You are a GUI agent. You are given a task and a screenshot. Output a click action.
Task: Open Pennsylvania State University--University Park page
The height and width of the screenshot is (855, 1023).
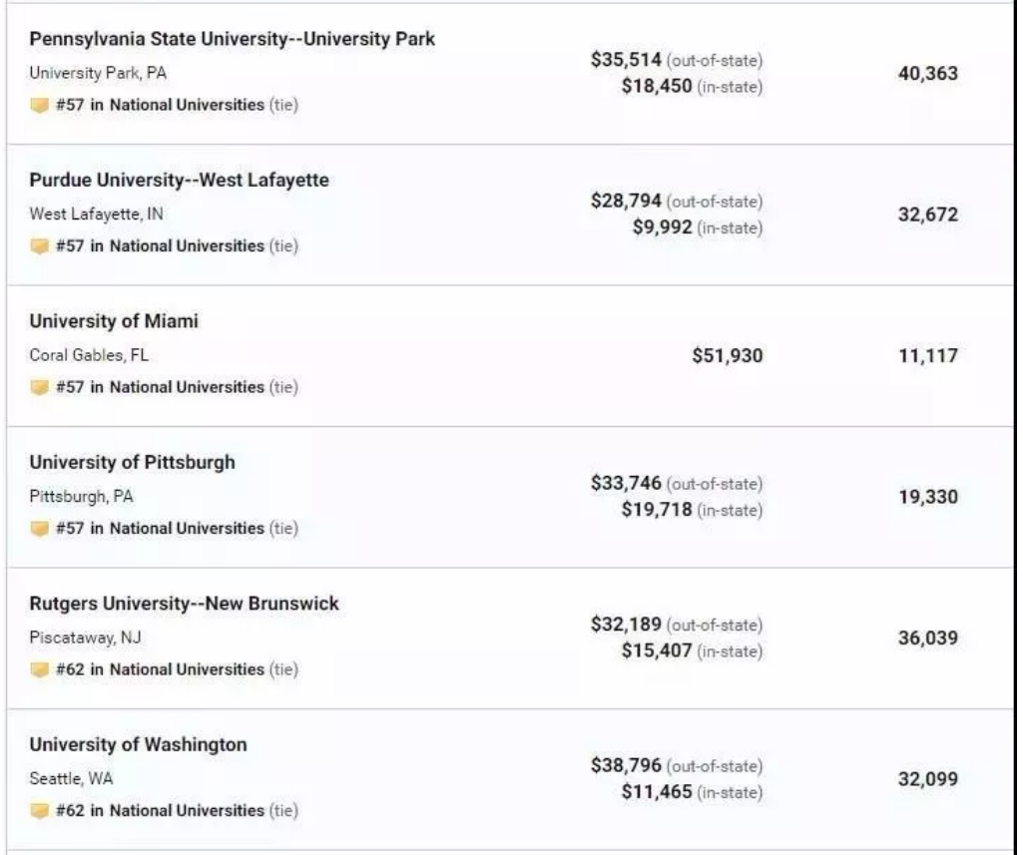(x=232, y=39)
